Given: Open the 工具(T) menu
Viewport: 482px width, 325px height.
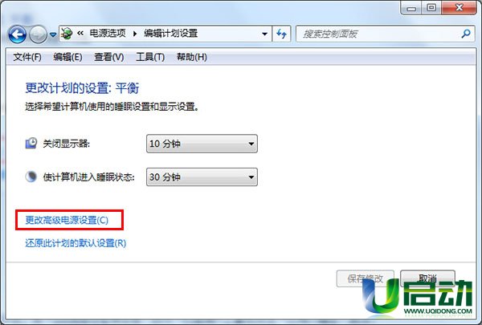Looking at the screenshot, I should pyautogui.click(x=150, y=57).
